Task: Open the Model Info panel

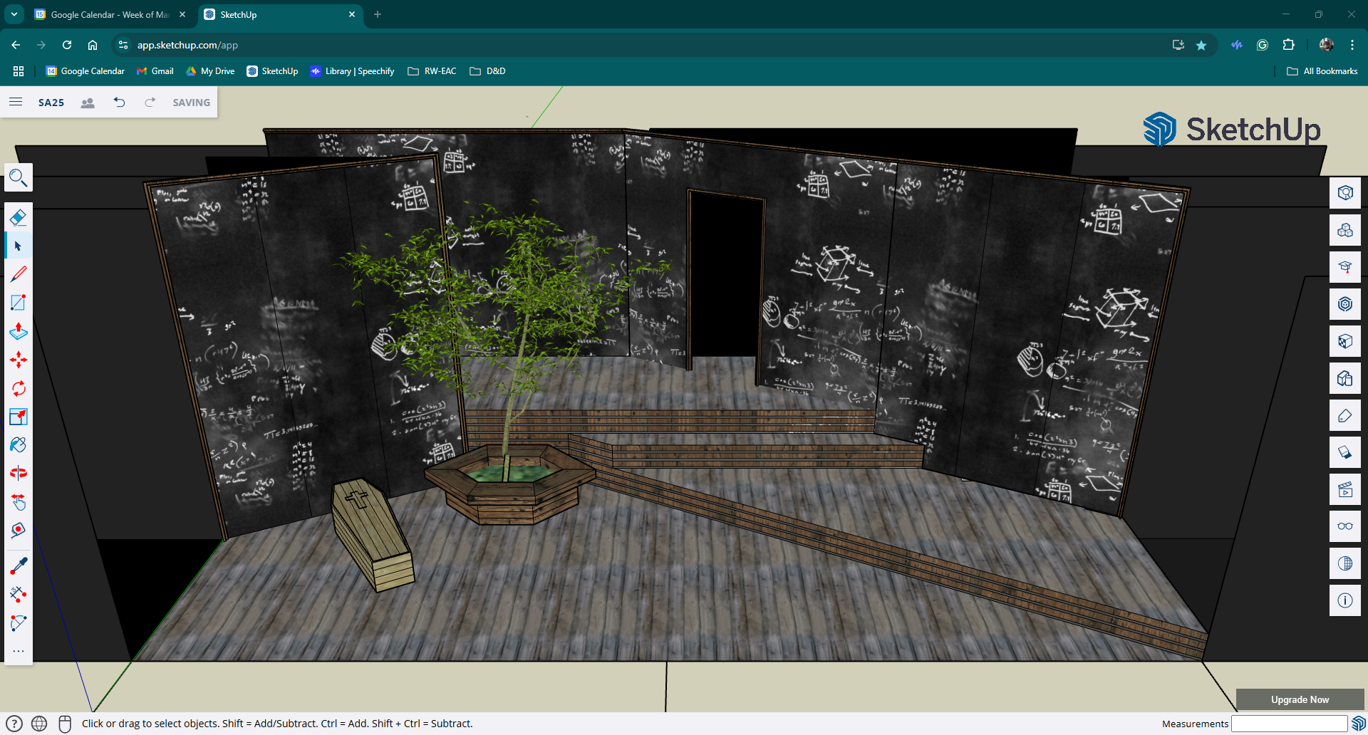Action: tap(1345, 600)
